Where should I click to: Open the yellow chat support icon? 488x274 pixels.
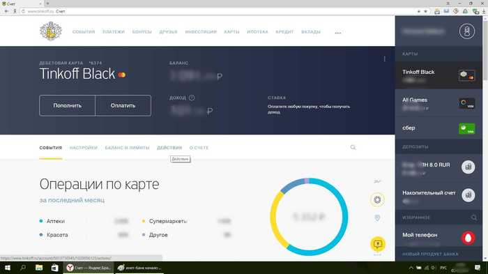(378, 244)
